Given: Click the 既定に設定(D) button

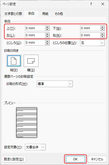Looking at the screenshot, I should tap(14, 159).
